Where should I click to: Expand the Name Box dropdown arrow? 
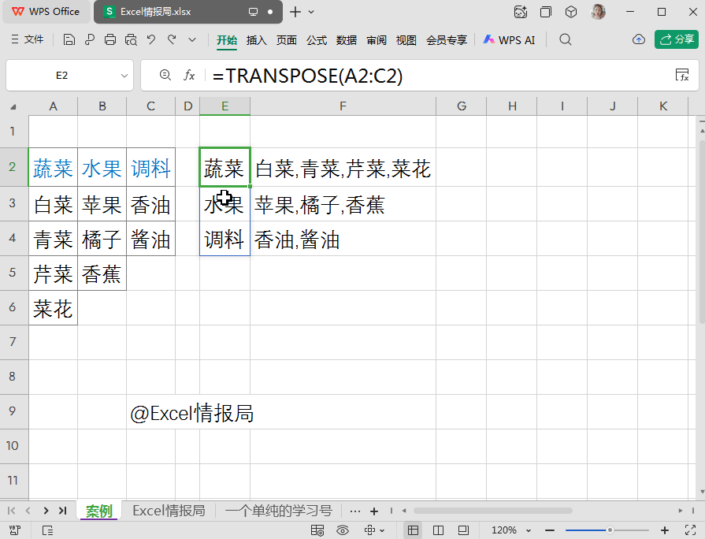click(124, 76)
